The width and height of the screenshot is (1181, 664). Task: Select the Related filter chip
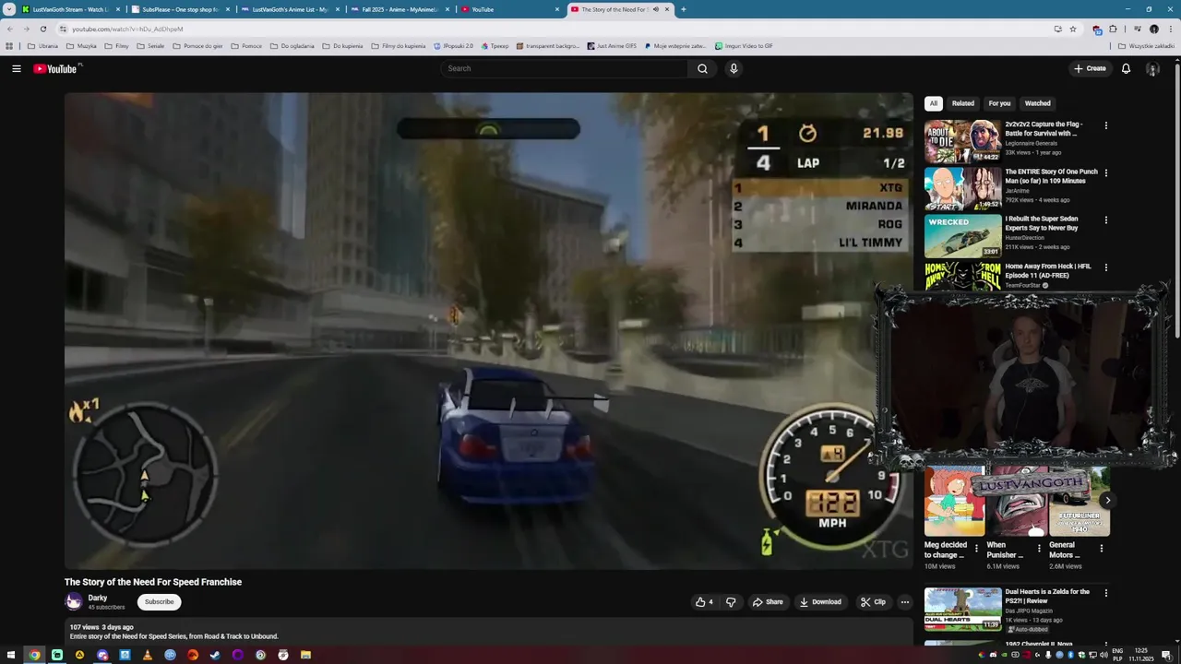pos(963,103)
